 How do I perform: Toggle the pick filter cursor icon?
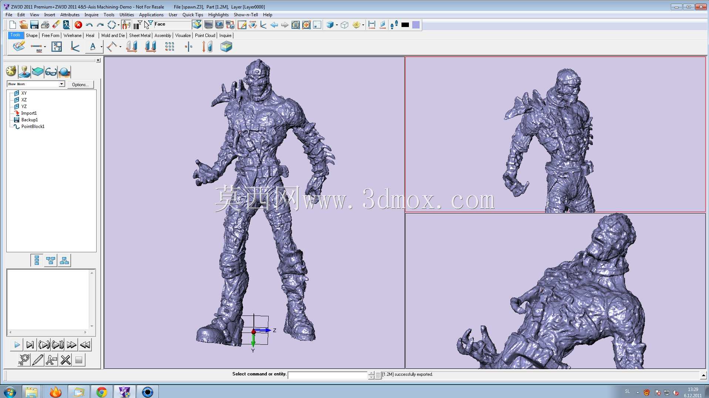(148, 25)
